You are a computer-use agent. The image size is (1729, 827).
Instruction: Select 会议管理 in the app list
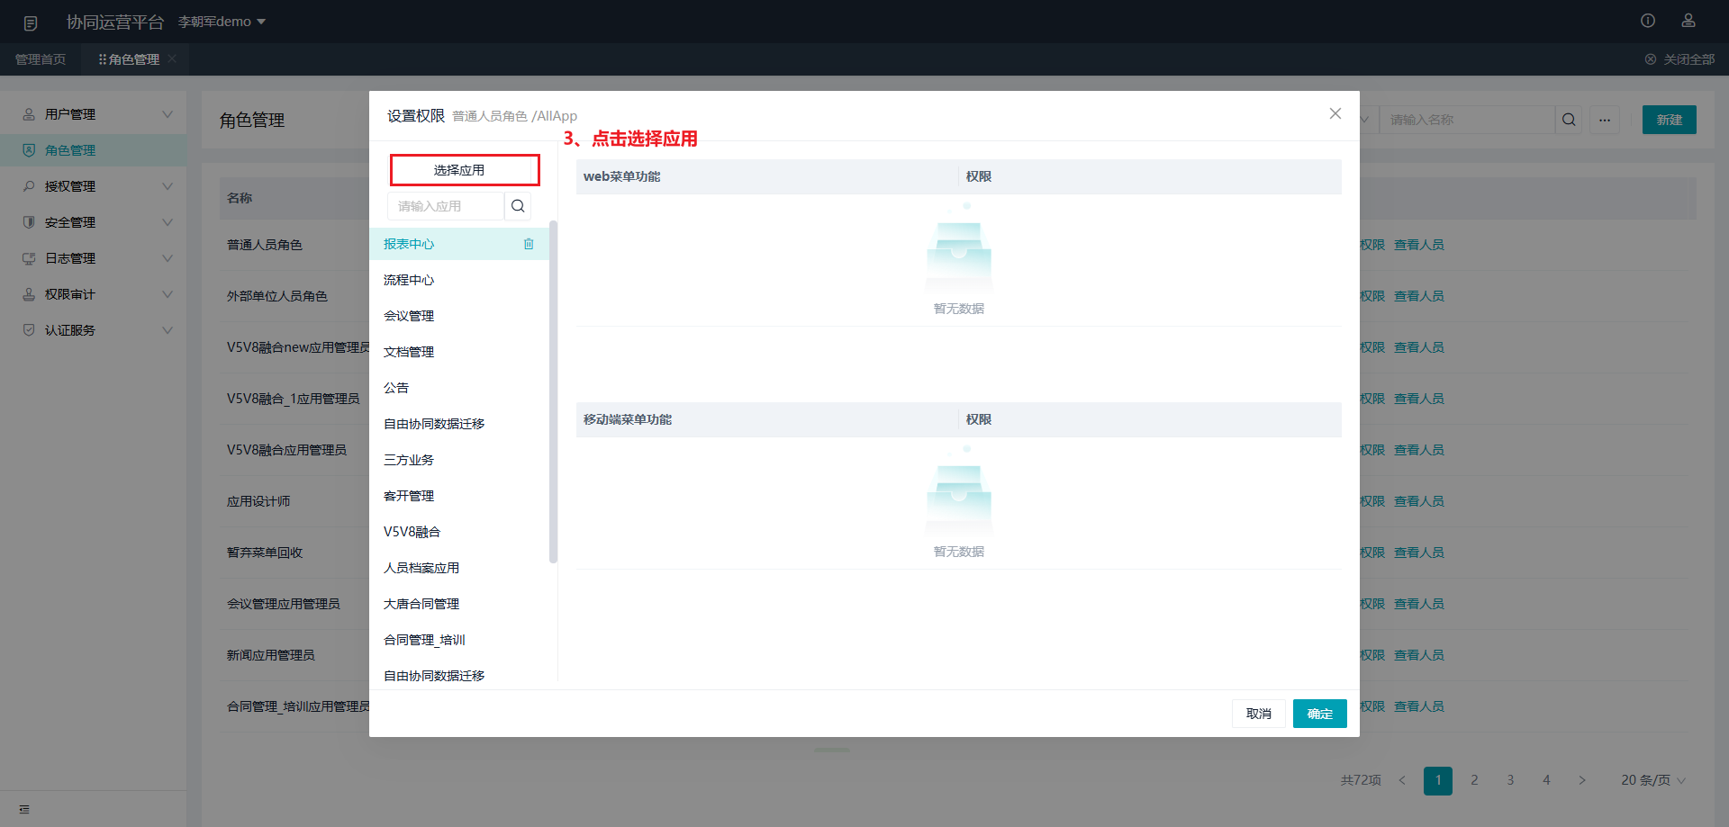coord(459,316)
